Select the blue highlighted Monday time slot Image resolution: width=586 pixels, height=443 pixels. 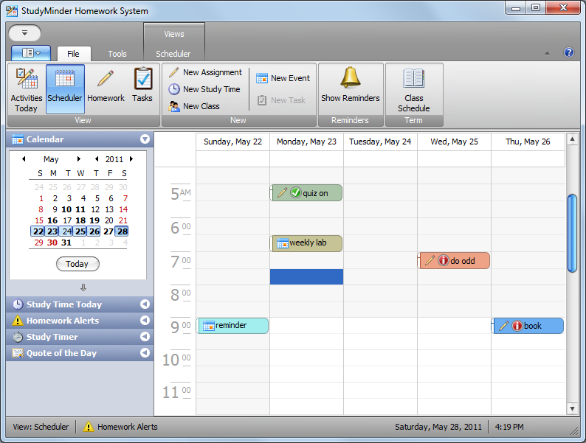[x=306, y=277]
